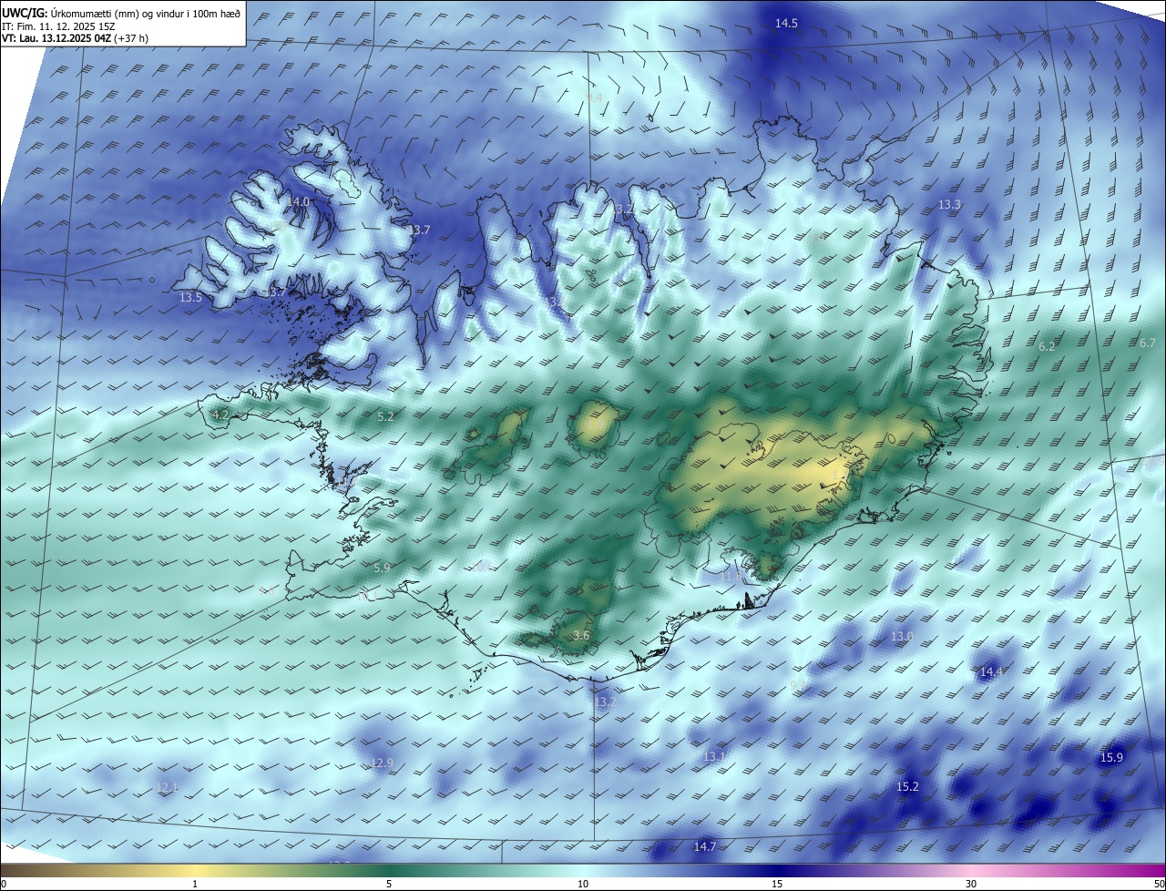Click the map value 5.9
Screen dimensions: 1166x891
[382, 568]
